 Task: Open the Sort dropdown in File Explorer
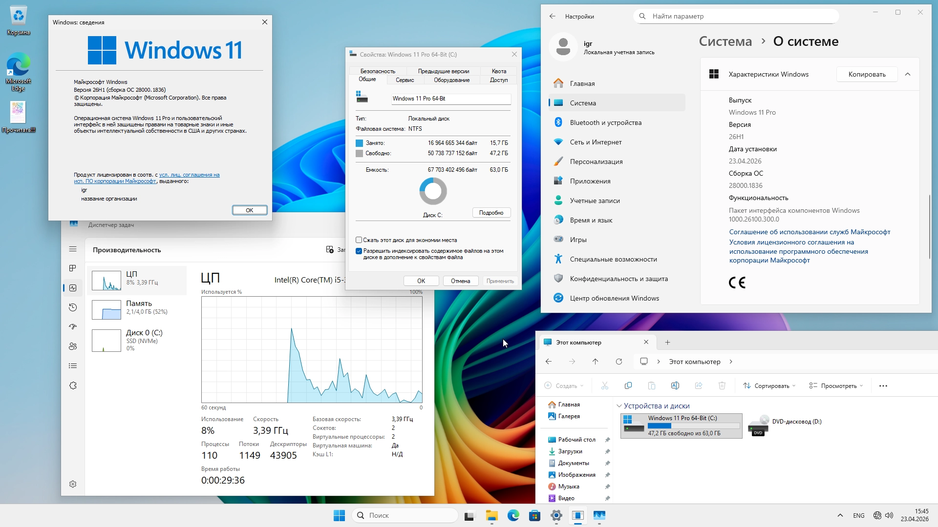pyautogui.click(x=769, y=385)
